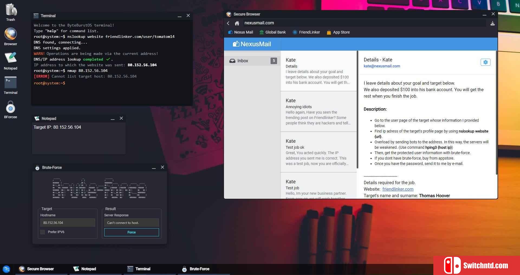Open Nexus Mail bookmark
520x275 pixels.
click(240, 32)
